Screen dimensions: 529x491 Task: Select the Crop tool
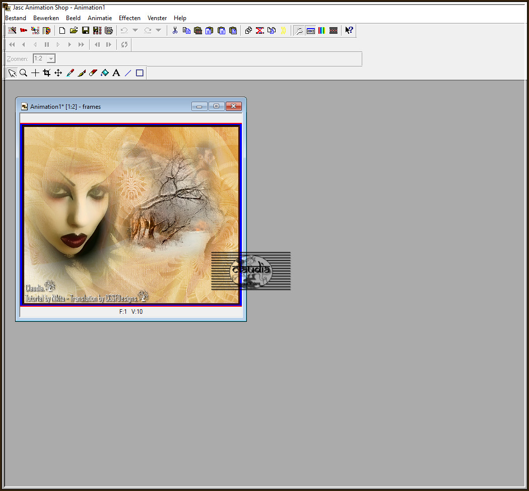click(46, 73)
